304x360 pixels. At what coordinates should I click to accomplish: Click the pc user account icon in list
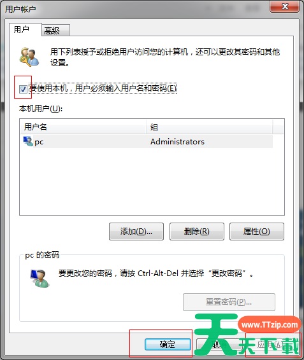(x=28, y=141)
